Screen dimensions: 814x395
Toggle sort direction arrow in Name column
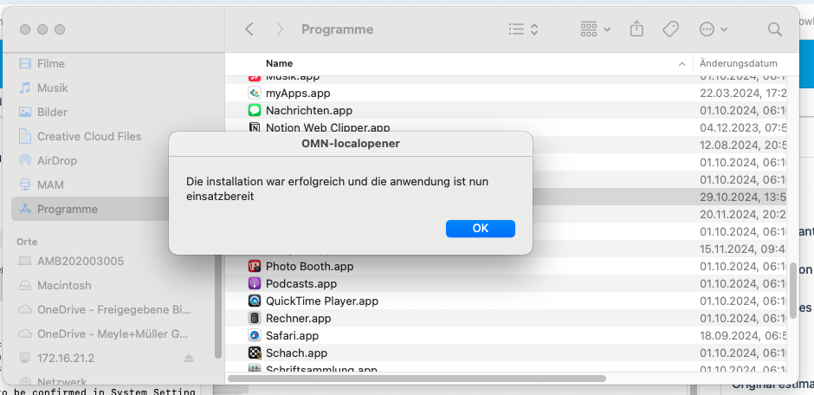pyautogui.click(x=682, y=64)
